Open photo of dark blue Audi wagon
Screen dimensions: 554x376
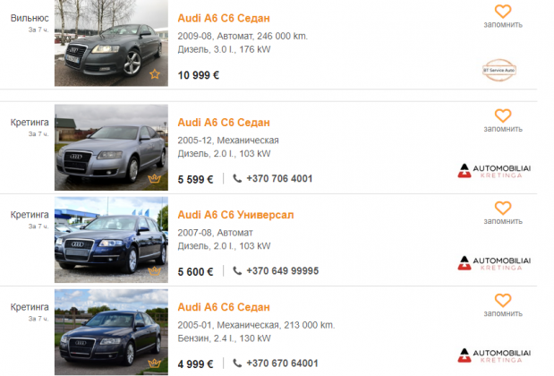pos(111,240)
